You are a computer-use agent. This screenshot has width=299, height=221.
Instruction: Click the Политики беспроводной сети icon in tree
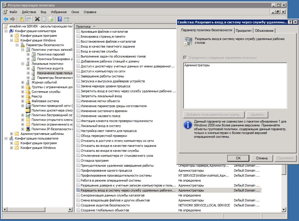tap(28, 115)
